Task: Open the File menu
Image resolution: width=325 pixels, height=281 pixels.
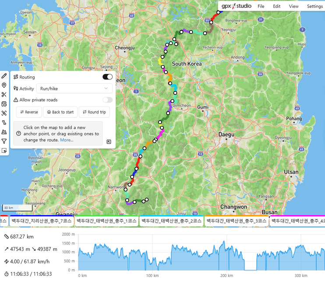Action: click(261, 7)
